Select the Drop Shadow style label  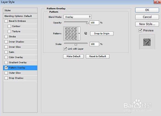16,78
